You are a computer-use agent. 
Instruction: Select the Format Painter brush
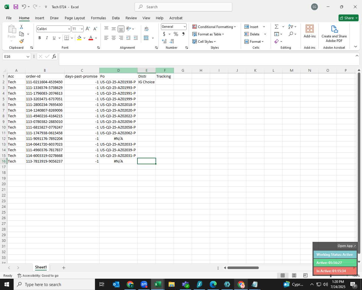click(x=21, y=41)
